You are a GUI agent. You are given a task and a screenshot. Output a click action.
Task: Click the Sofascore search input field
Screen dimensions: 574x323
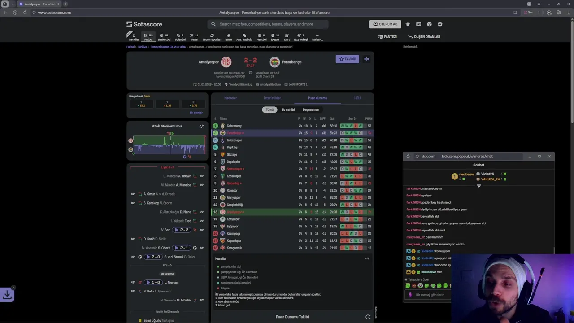[268, 24]
